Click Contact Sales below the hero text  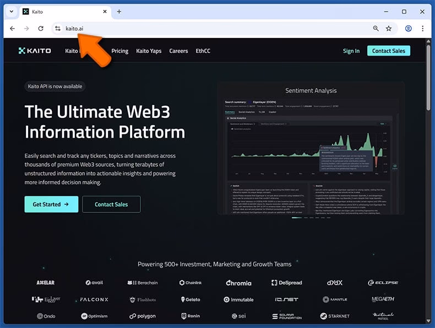click(111, 204)
